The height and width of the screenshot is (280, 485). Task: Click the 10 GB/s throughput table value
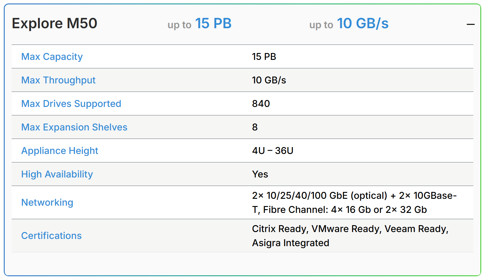click(x=269, y=80)
